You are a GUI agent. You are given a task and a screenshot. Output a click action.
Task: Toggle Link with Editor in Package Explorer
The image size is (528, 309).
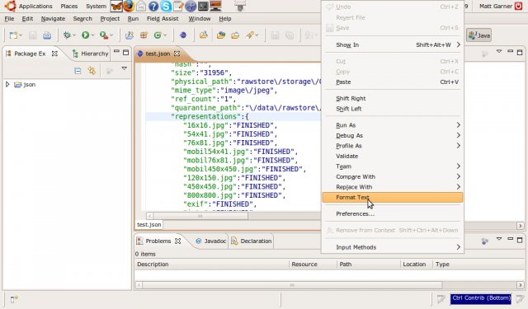(x=92, y=71)
